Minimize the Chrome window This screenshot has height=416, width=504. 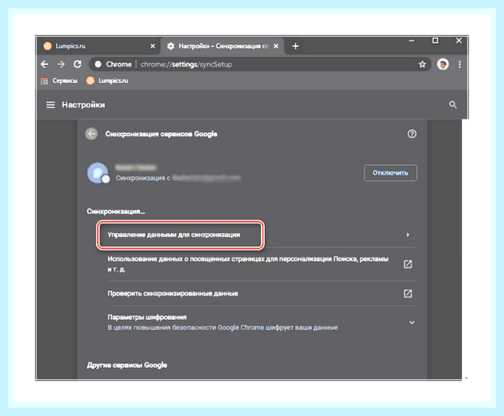[411, 41]
